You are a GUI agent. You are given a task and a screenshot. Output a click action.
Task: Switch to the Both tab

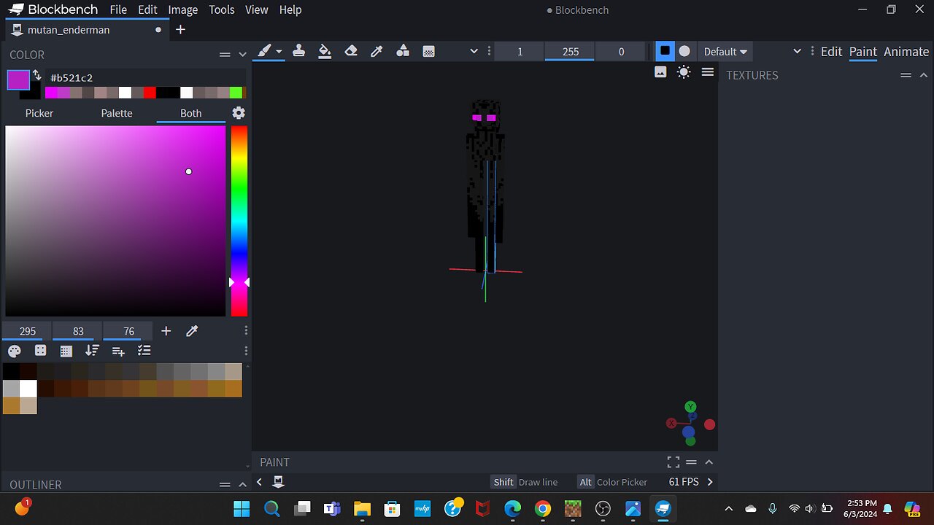191,113
